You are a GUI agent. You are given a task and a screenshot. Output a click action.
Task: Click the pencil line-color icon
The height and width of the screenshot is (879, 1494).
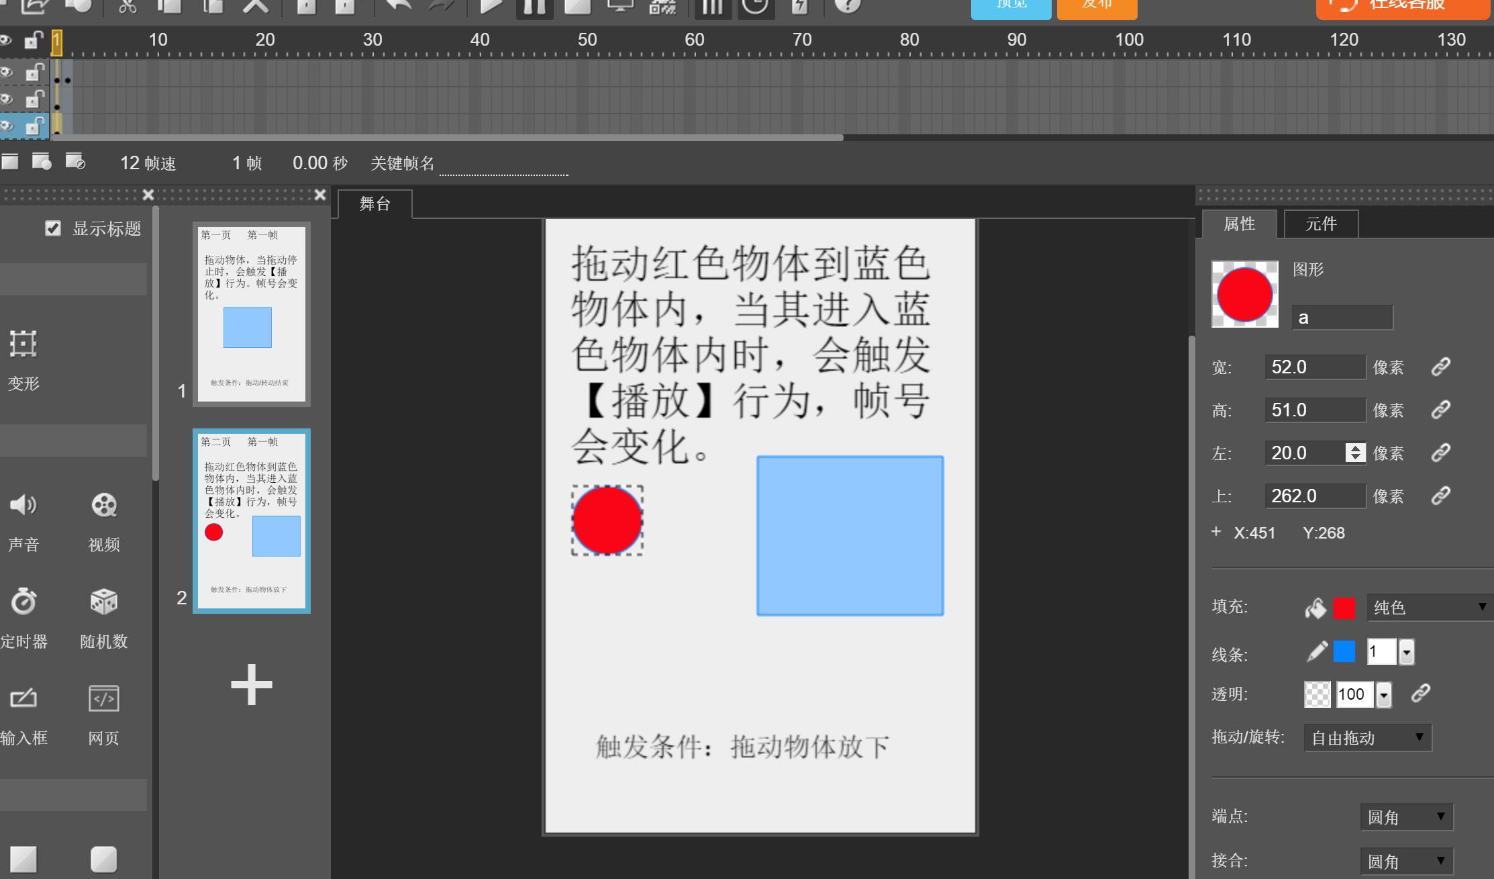1317,651
